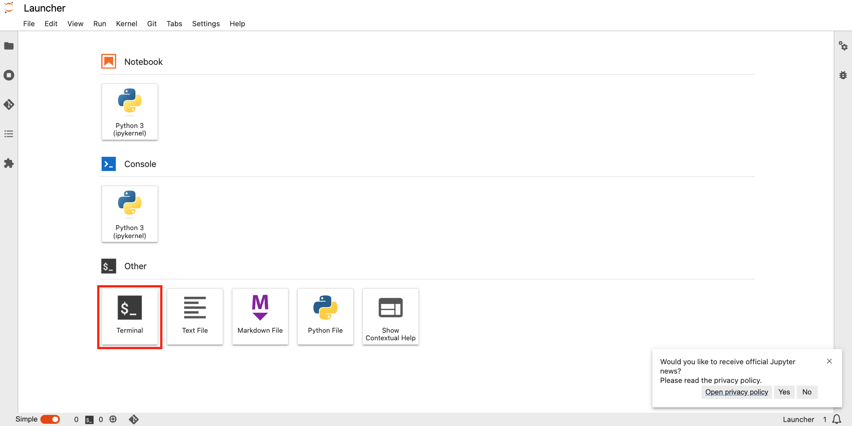The width and height of the screenshot is (852, 426).
Task: Open the View menu
Action: (x=75, y=24)
